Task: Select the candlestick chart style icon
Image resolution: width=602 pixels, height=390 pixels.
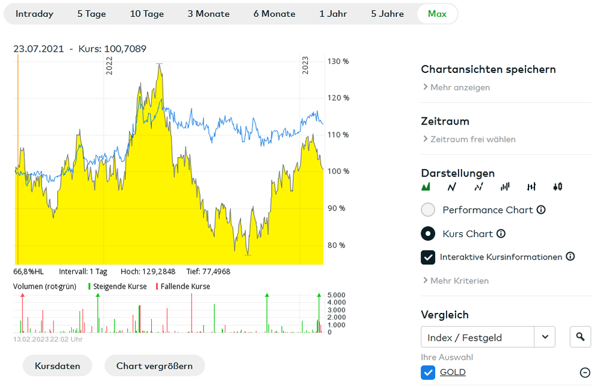Action: click(557, 187)
